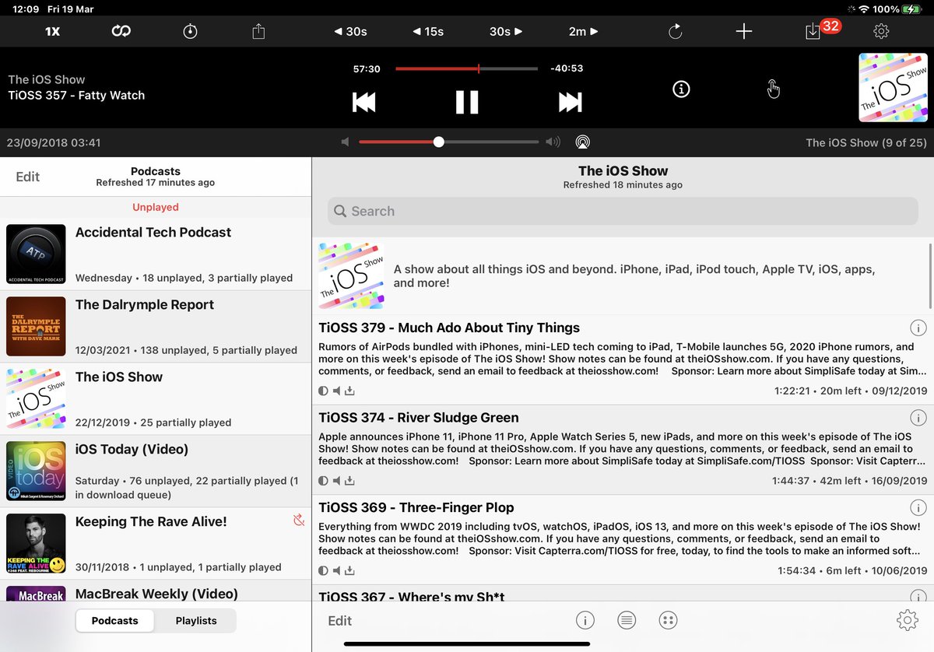Skip forward 30 seconds
Image resolution: width=934 pixels, height=652 pixels.
pos(506,31)
